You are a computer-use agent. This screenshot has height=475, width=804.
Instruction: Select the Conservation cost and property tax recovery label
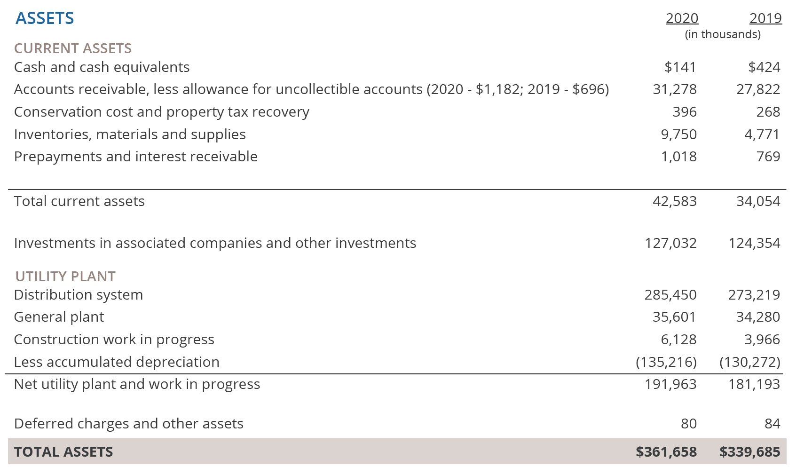(x=162, y=112)
